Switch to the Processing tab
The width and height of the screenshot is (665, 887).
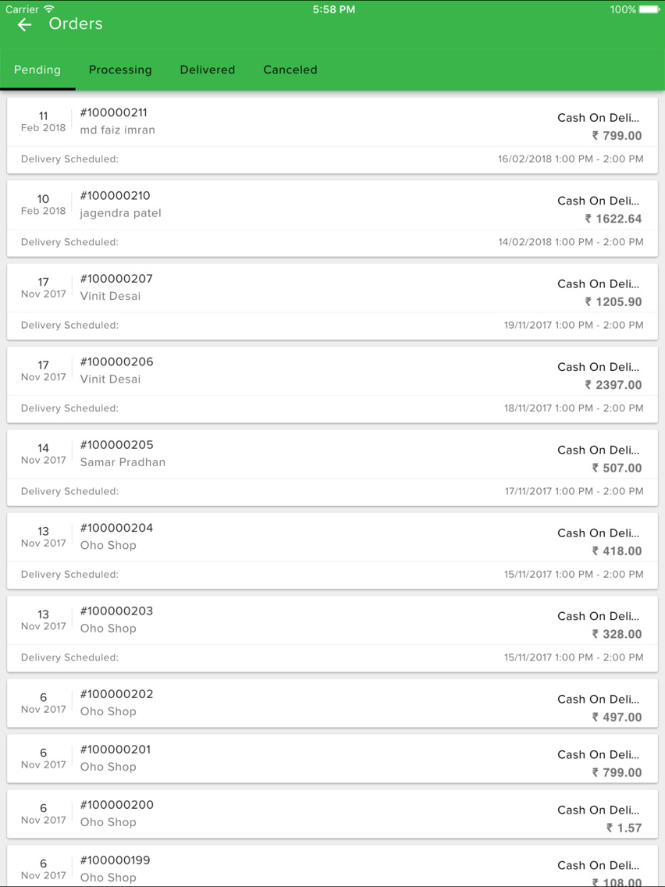point(120,69)
